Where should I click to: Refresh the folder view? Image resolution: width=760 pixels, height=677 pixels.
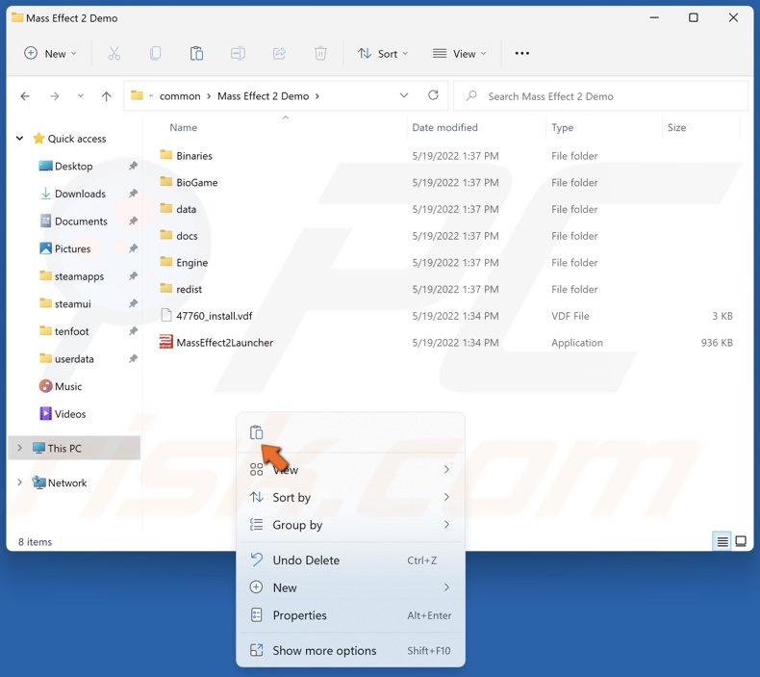coord(433,95)
